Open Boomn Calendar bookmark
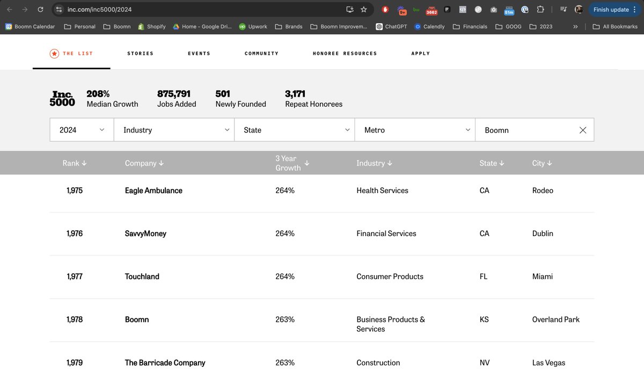 [x=30, y=26]
